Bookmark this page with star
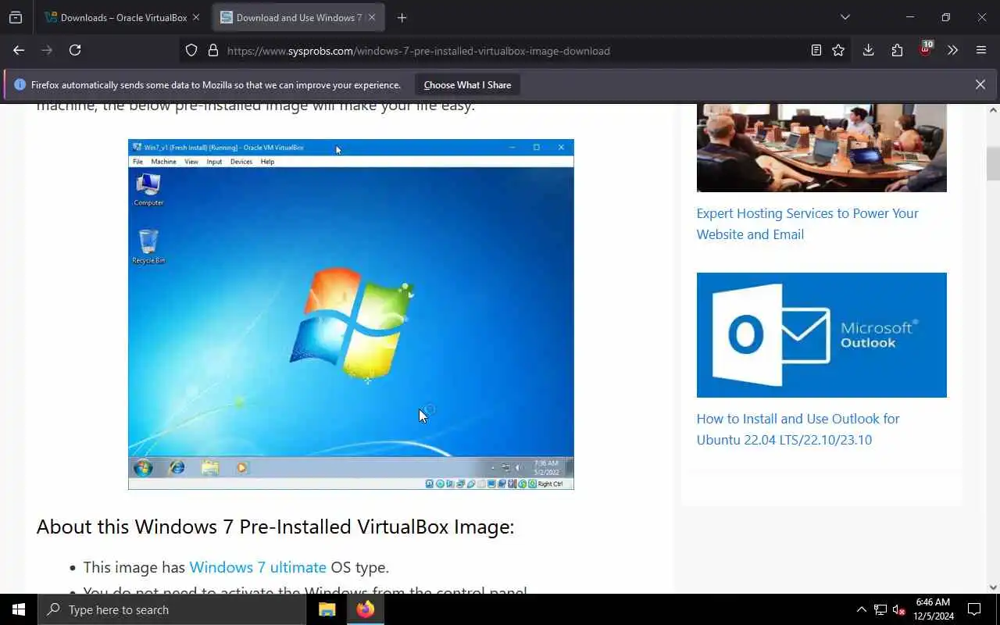This screenshot has height=625, width=1000. 838,50
